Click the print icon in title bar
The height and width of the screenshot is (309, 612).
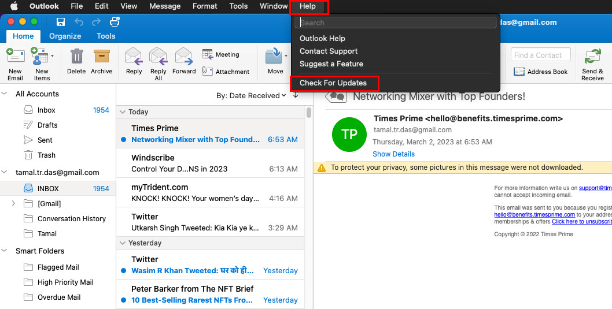point(115,22)
